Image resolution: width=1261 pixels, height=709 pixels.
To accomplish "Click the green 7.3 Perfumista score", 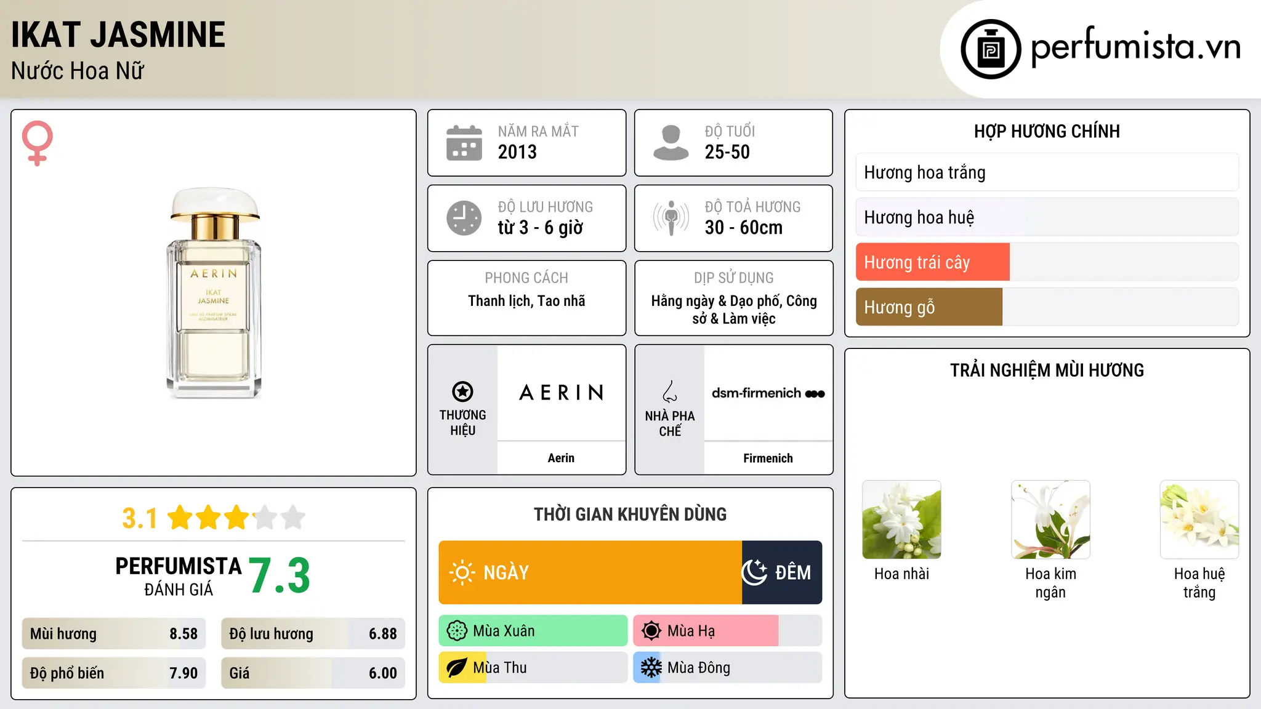I will click(280, 576).
